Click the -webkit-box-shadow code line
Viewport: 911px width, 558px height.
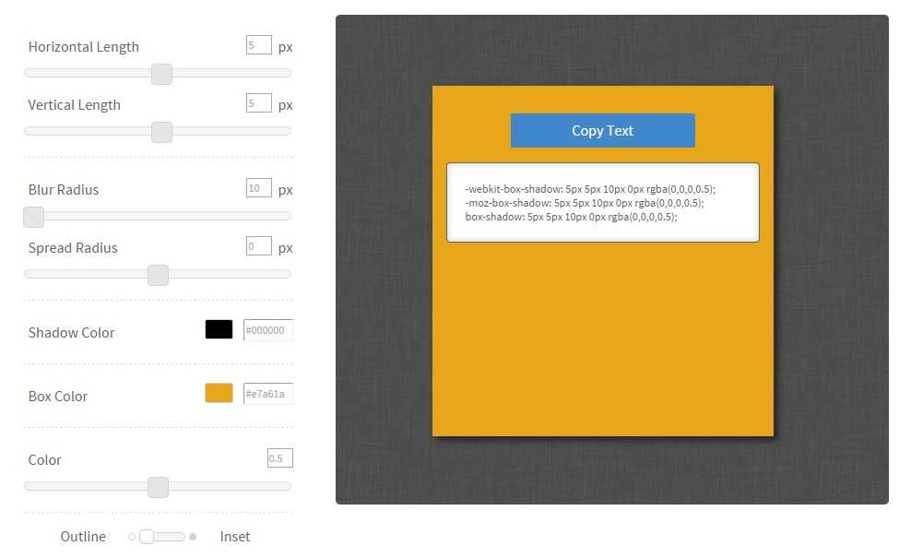click(x=590, y=189)
